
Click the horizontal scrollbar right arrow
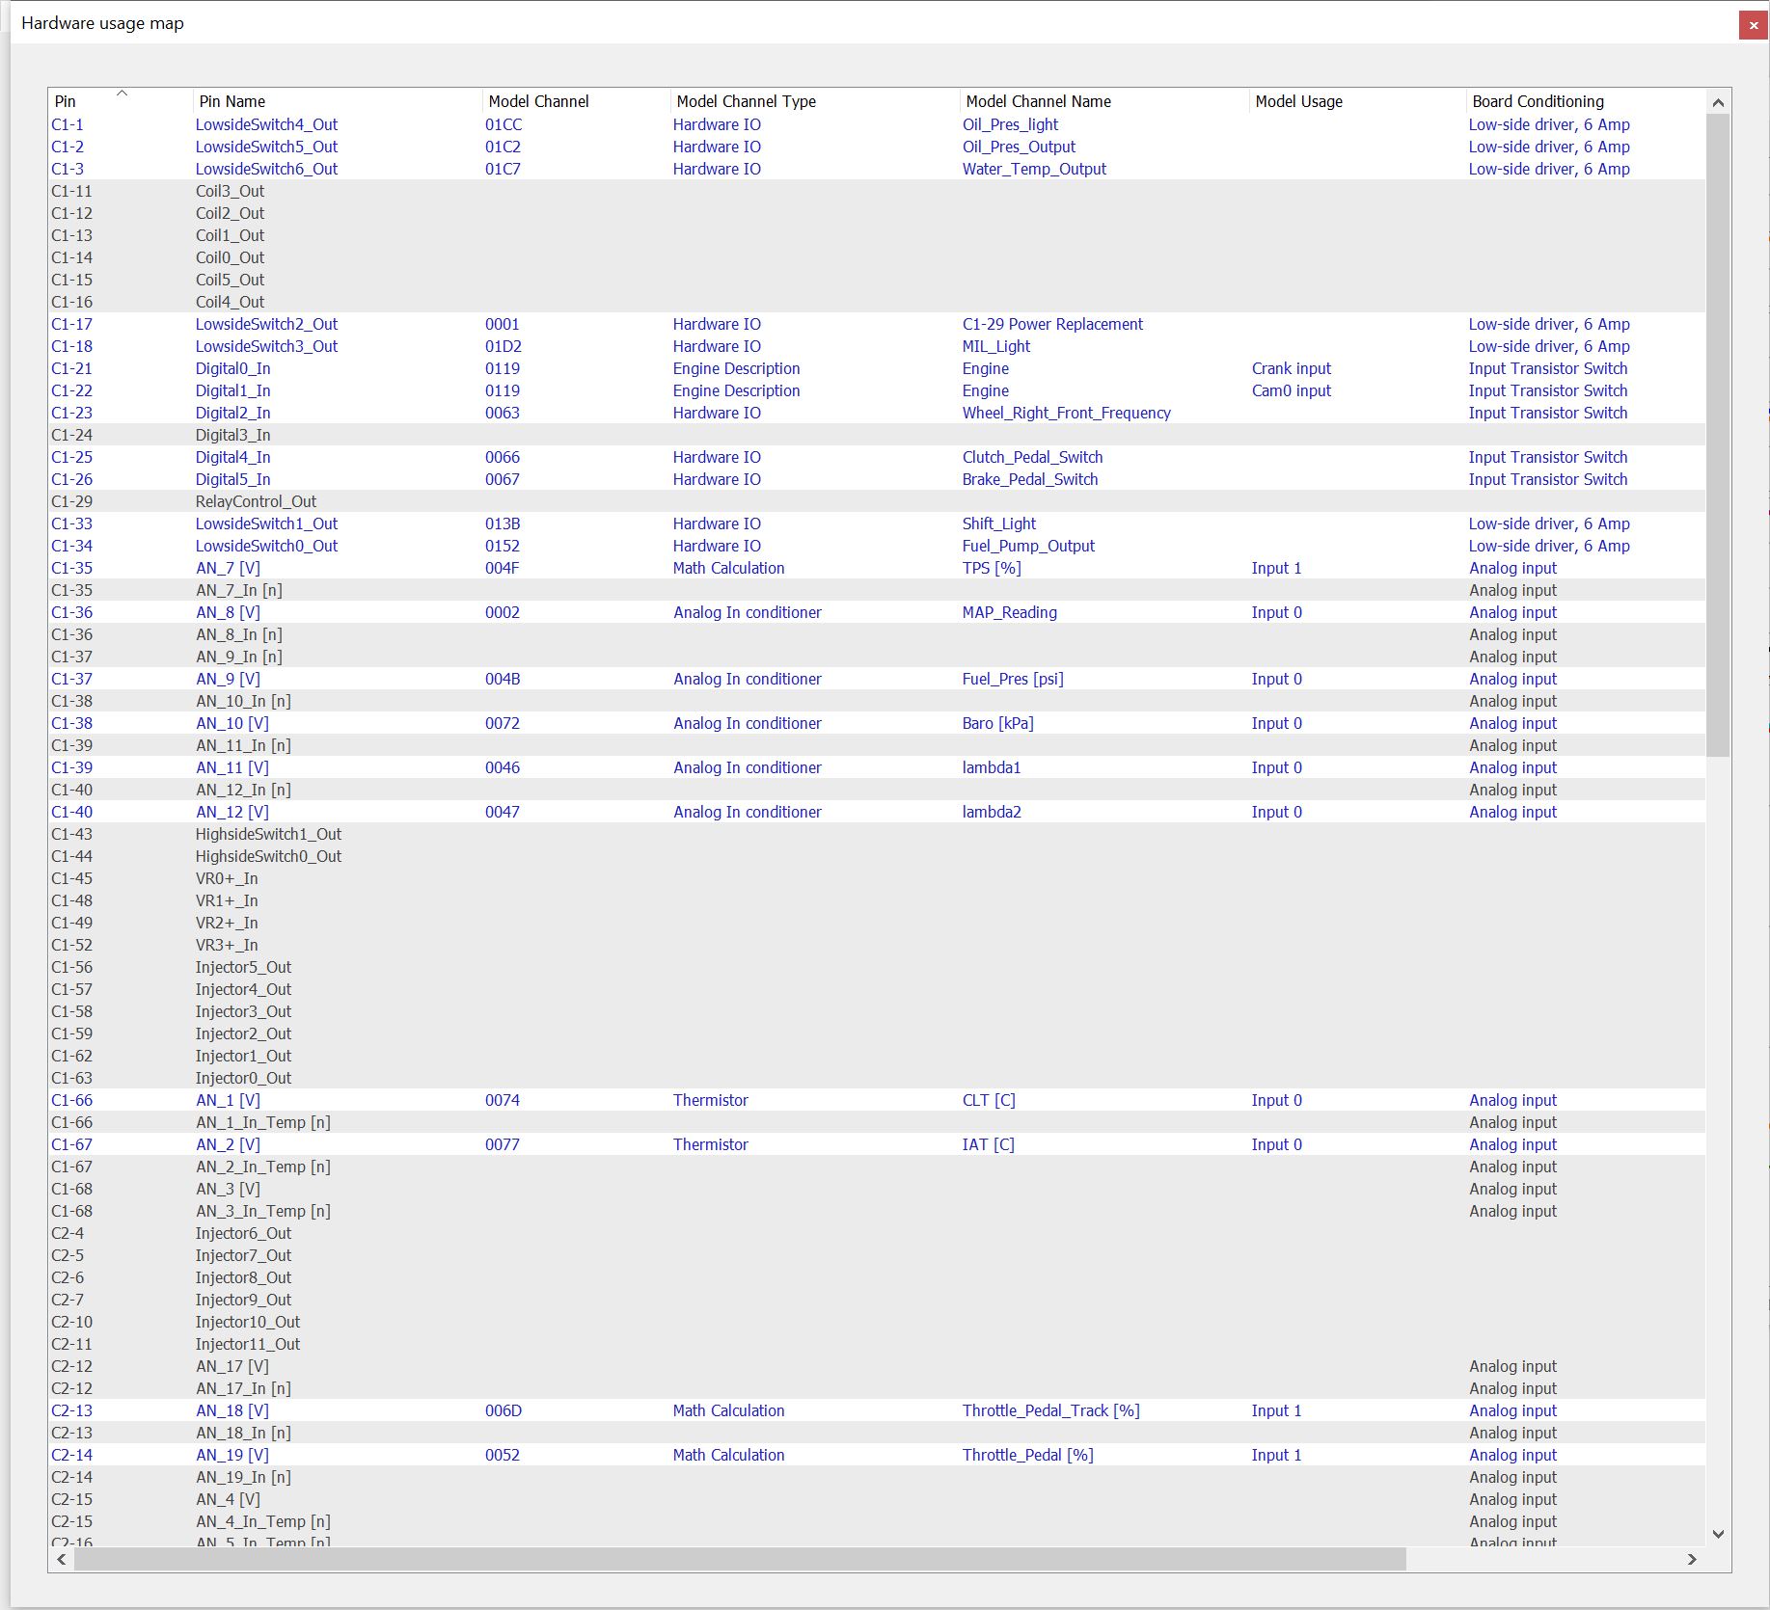click(1691, 1559)
